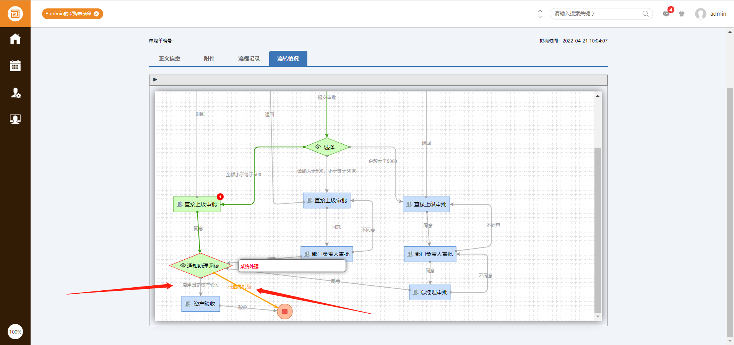Click the 100% zoom indicator
The width and height of the screenshot is (734, 345).
click(15, 332)
